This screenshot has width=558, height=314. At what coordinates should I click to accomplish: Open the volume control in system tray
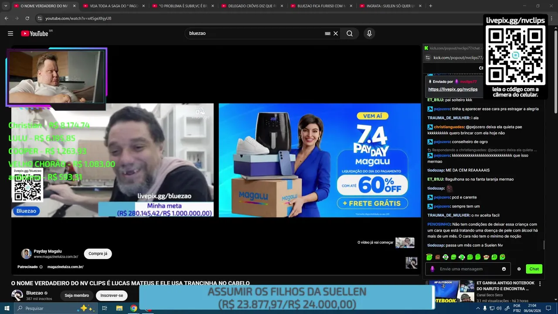[x=500, y=308]
